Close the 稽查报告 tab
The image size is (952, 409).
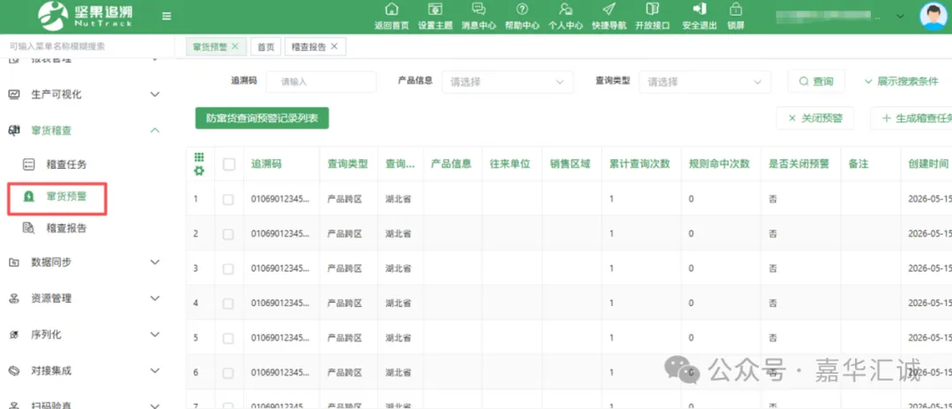(334, 46)
